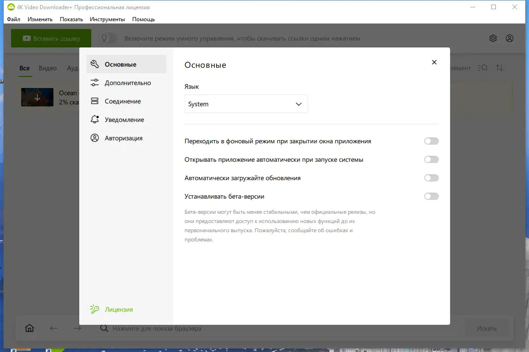Click the smart mode hint text in toolbar

click(242, 38)
